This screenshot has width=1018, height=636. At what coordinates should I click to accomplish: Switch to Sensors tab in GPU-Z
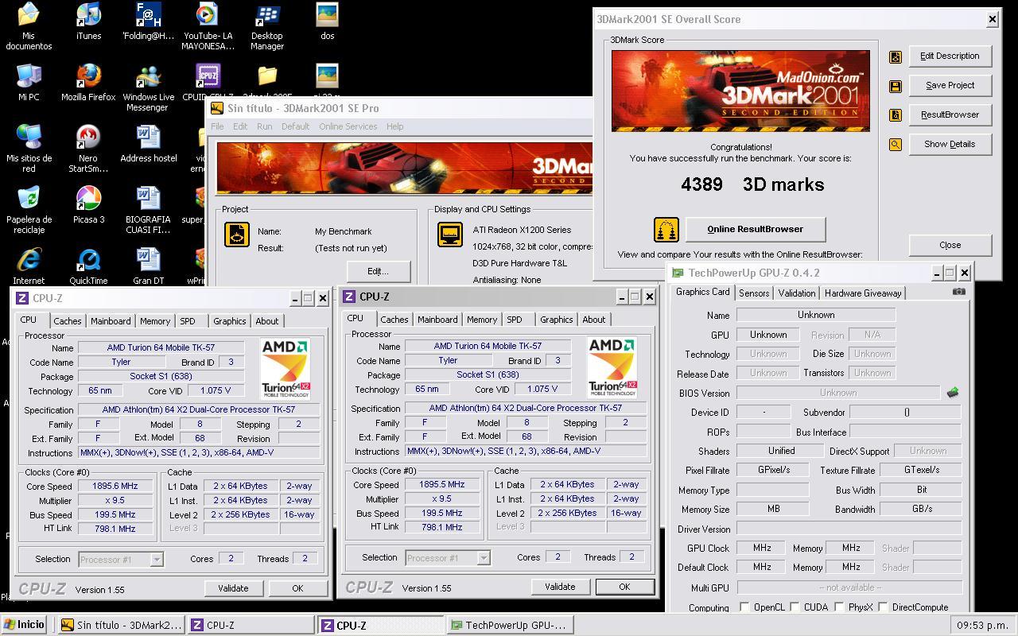[754, 293]
